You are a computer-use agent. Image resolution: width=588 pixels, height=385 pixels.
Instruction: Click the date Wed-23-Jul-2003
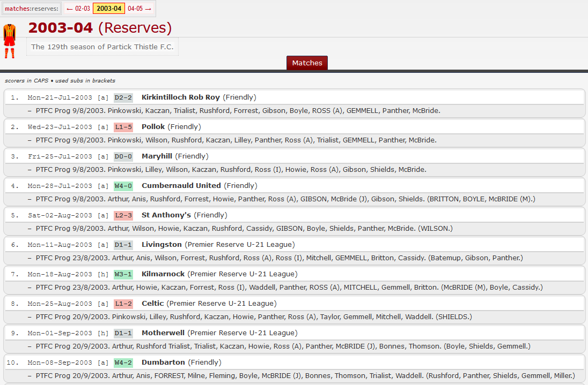[x=60, y=127]
